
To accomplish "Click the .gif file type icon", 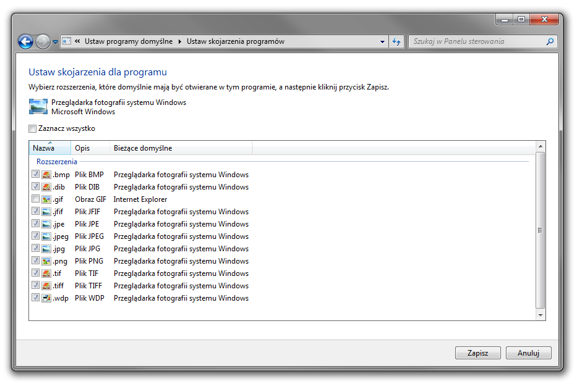I will (x=46, y=199).
